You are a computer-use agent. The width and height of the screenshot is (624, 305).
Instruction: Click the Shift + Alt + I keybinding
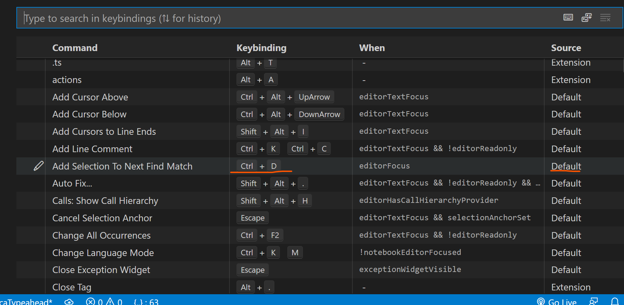click(x=272, y=132)
